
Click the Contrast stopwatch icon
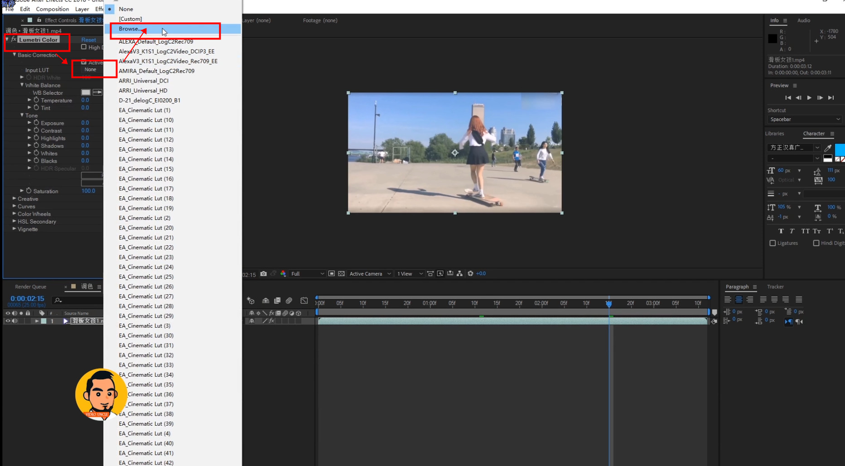[x=36, y=131]
